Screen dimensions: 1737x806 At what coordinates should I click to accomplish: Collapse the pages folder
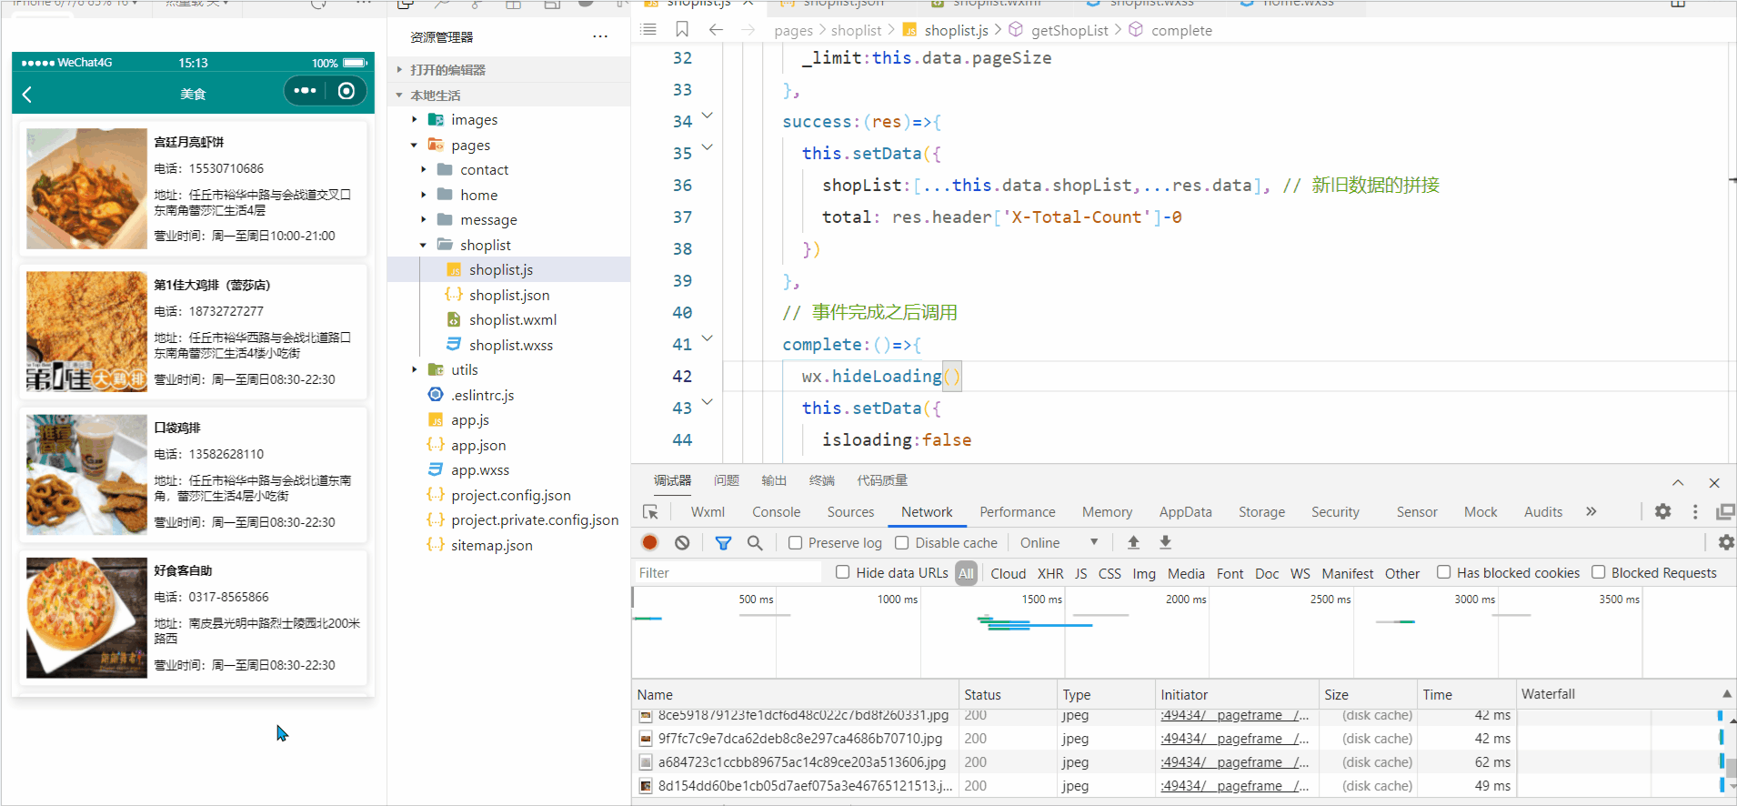tap(414, 145)
